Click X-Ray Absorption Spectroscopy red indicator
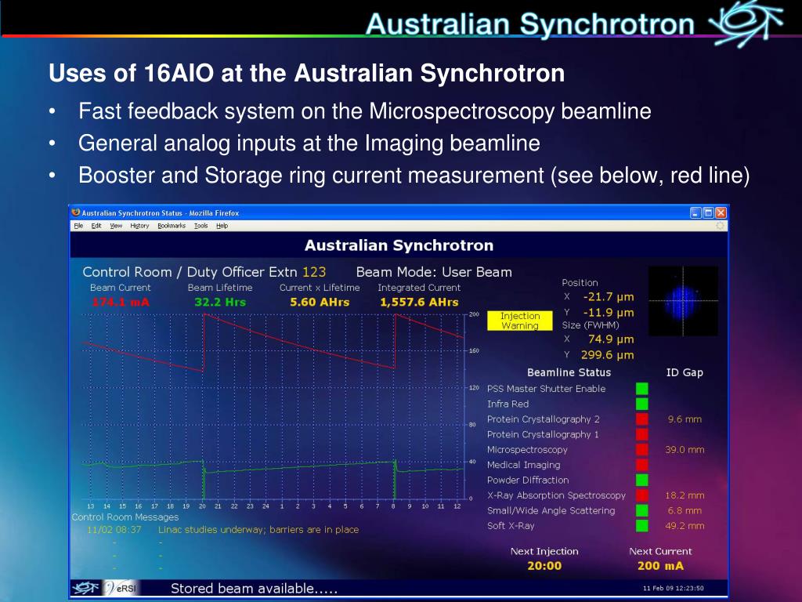Image resolution: width=802 pixels, height=602 pixels. [642, 495]
